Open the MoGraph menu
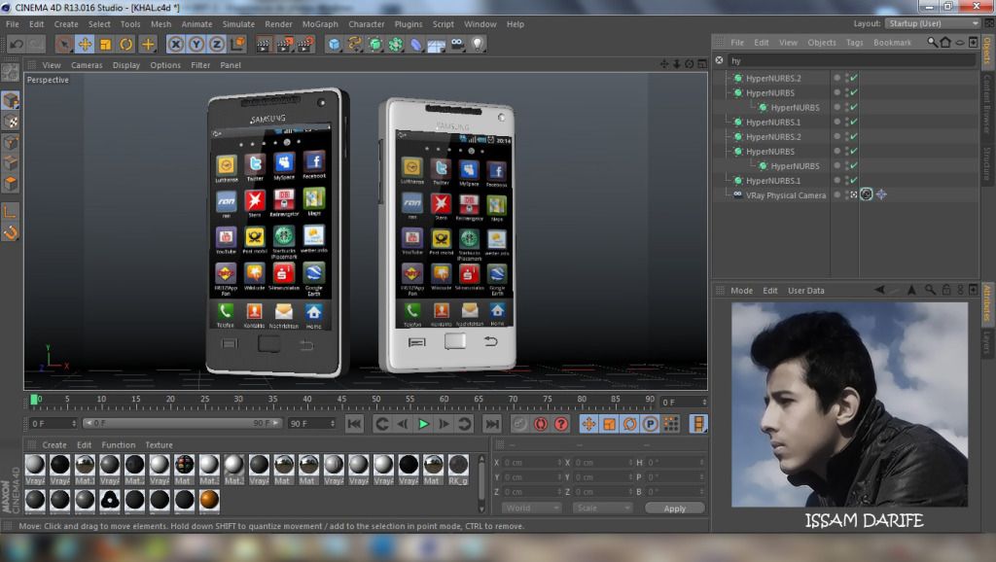Viewport: 996px width, 562px height. [320, 24]
